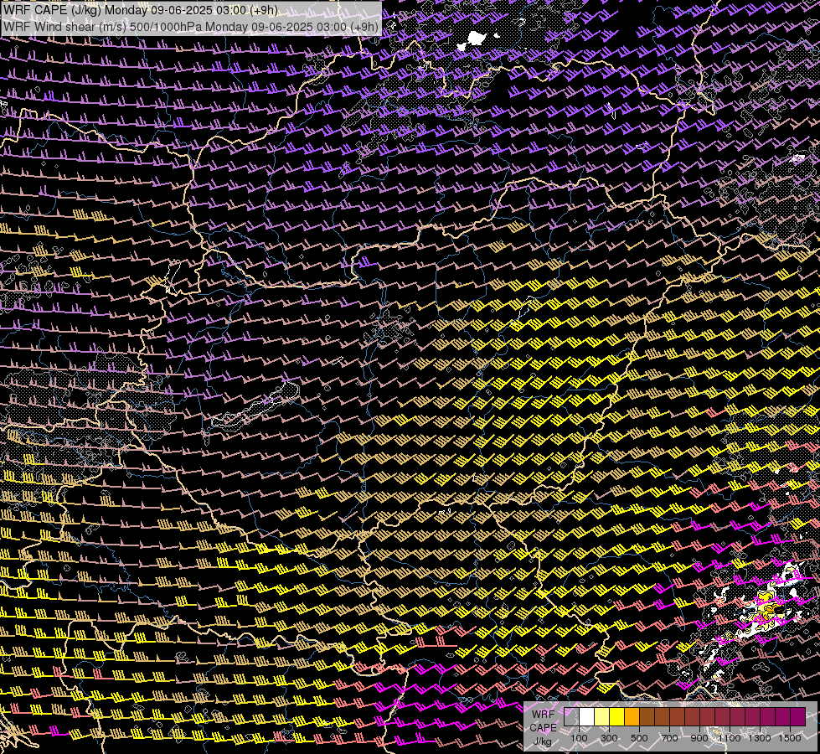Click the first brown swatch after orange
The image size is (820, 754).
(x=647, y=716)
